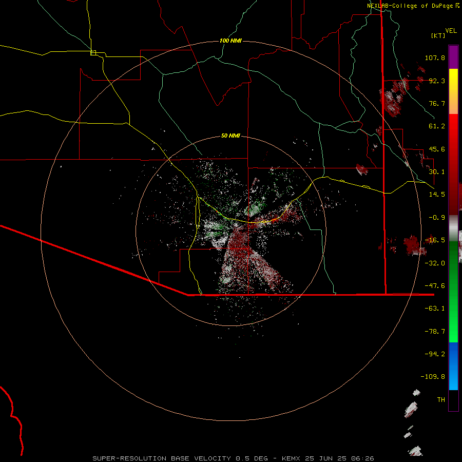Image resolution: width=462 pixels, height=462 pixels.
Task: Click the VEL legend title
Action: click(x=451, y=31)
